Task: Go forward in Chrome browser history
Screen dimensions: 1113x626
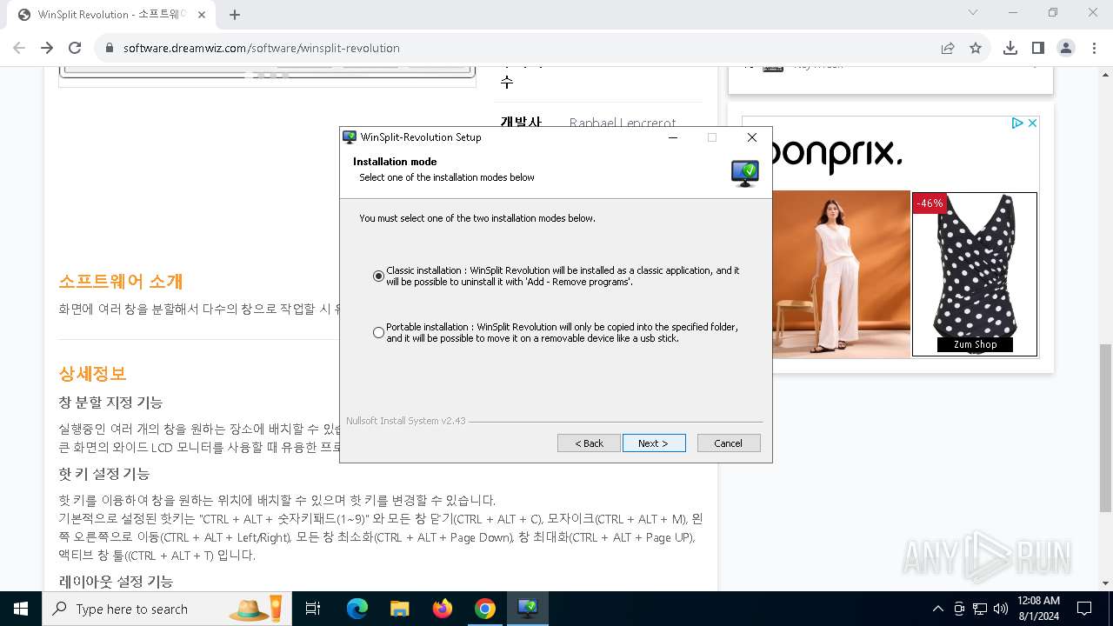Action: tap(47, 48)
